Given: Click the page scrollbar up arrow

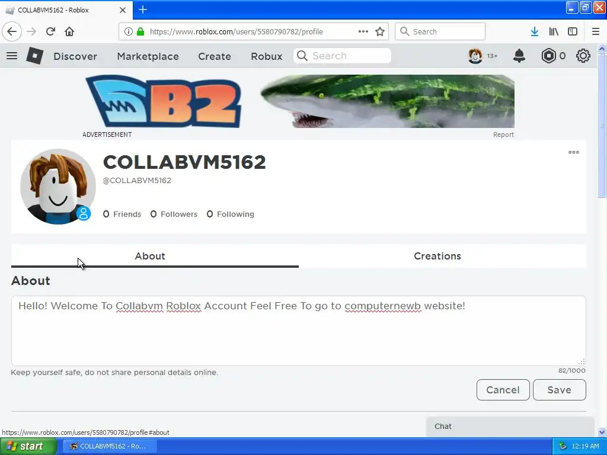Looking at the screenshot, I should click(602, 49).
